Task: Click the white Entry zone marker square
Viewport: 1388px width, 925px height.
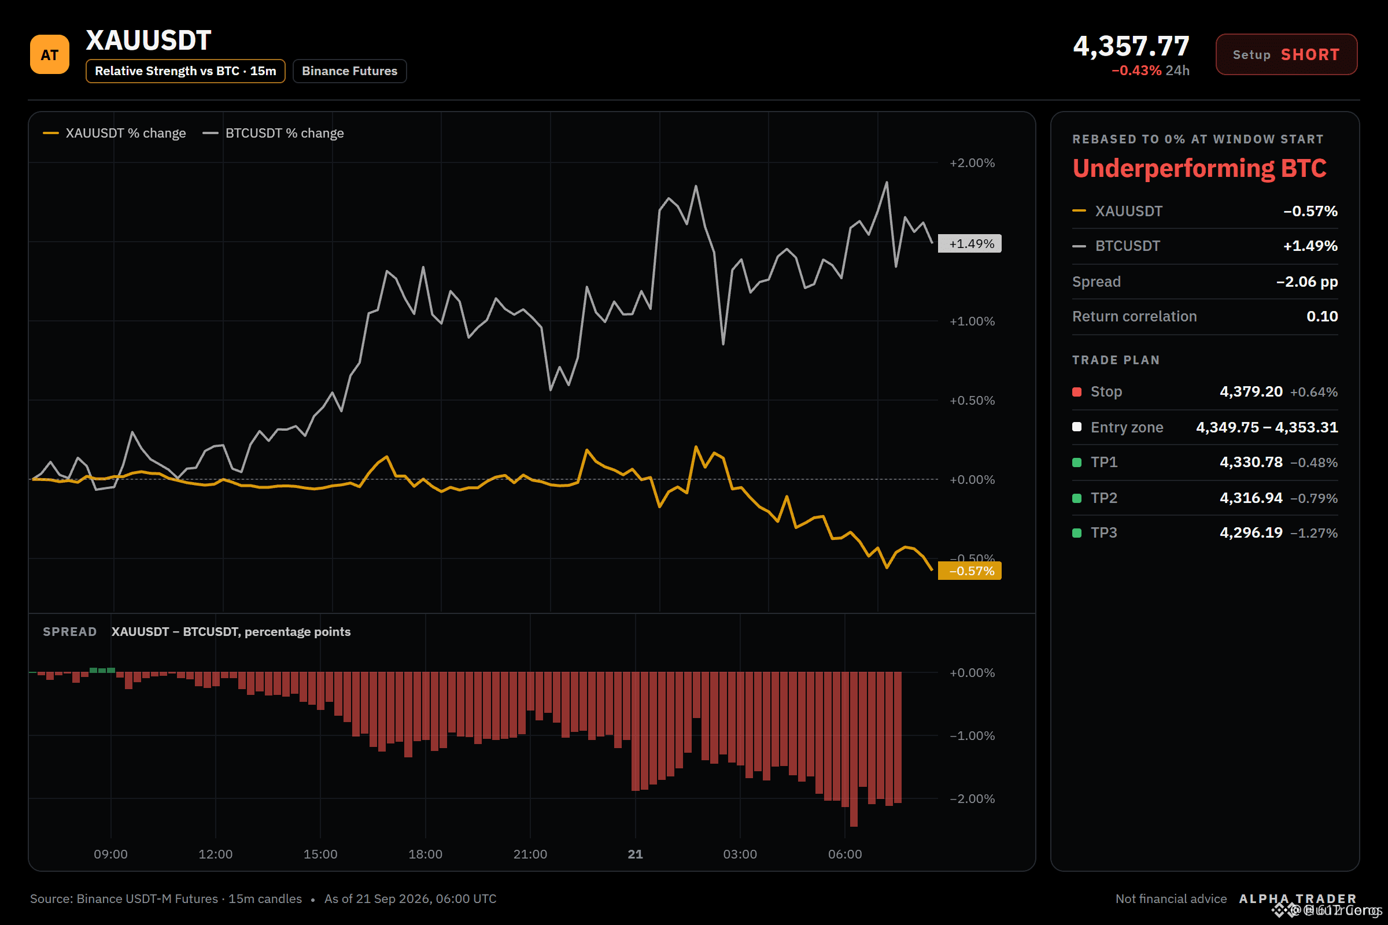Action: pos(1077,427)
